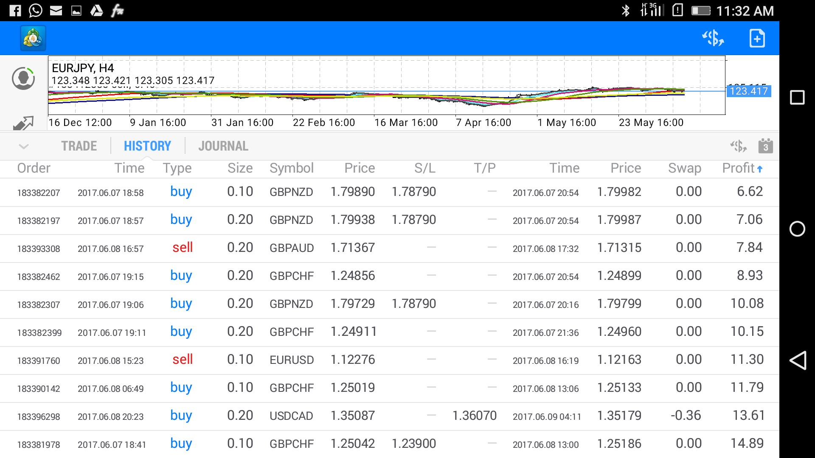Tap the new order currency icon in blue header
This screenshot has height=458, width=815.
click(x=713, y=39)
